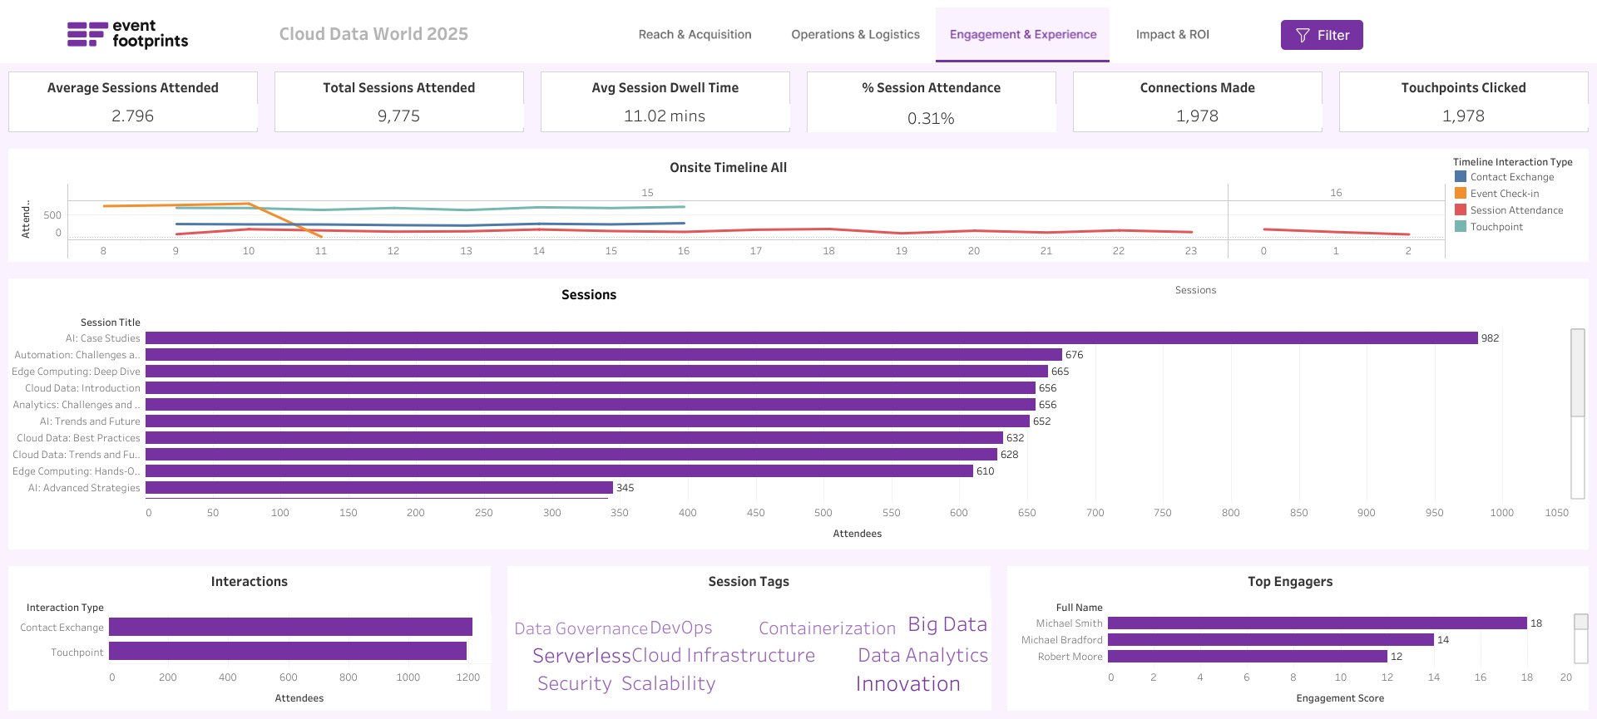Screen dimensions: 1597x719
Task: Select the Engagement & Experience tab
Action: click(x=1022, y=34)
